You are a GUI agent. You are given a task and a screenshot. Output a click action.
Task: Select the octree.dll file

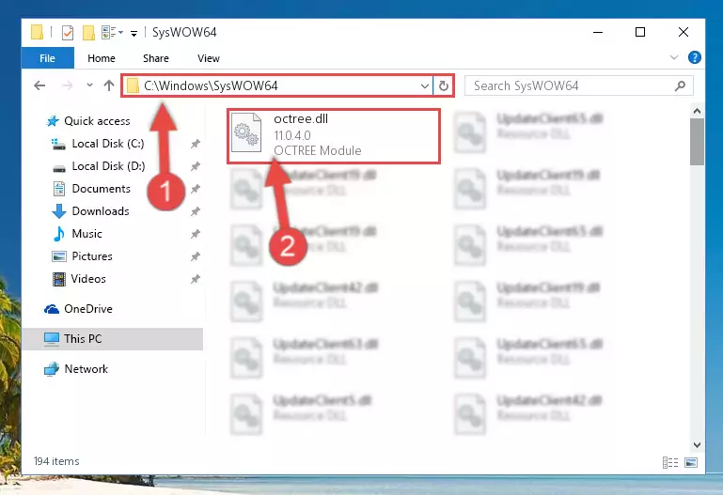tap(334, 135)
